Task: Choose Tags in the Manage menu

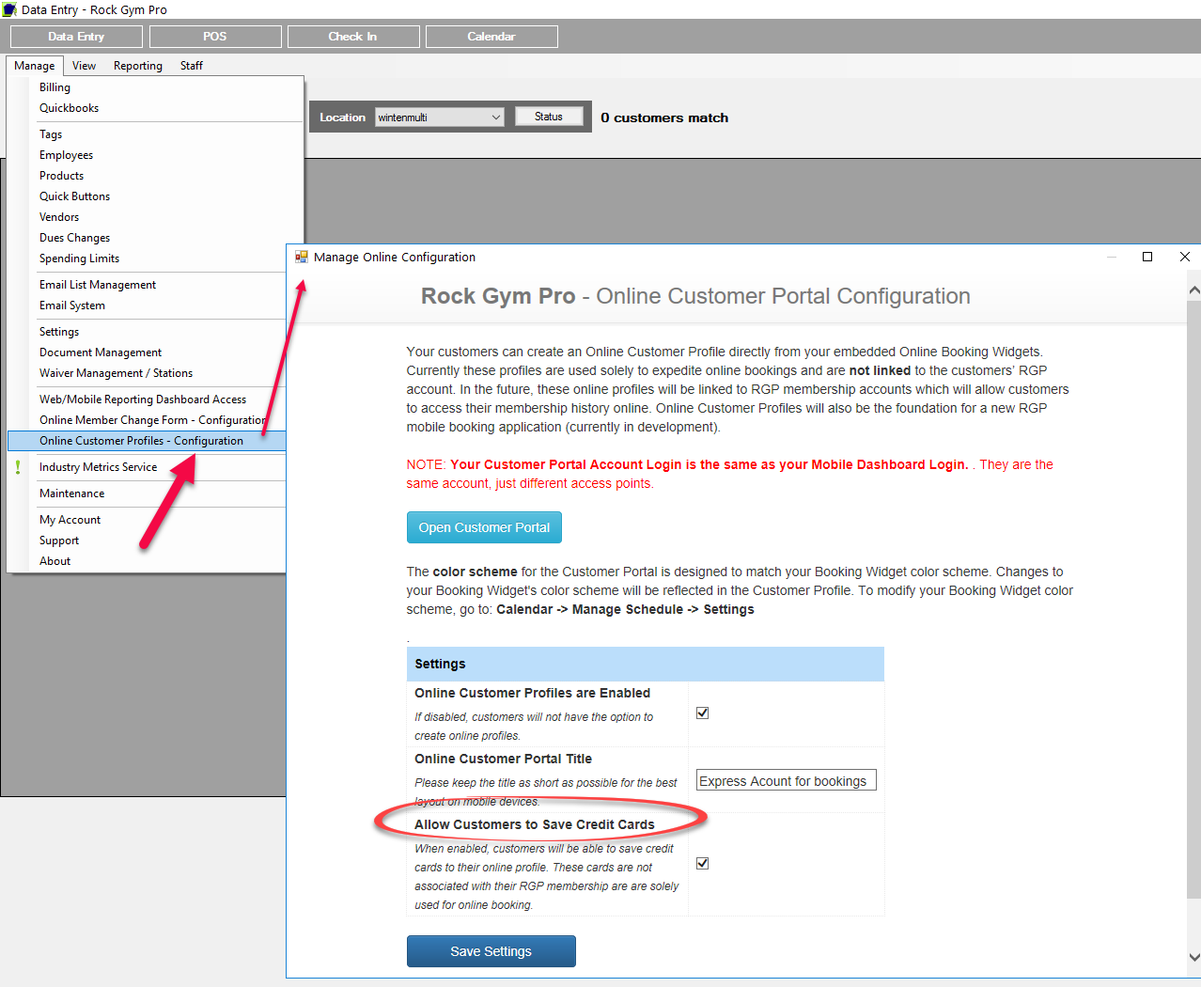Action: pos(155,134)
